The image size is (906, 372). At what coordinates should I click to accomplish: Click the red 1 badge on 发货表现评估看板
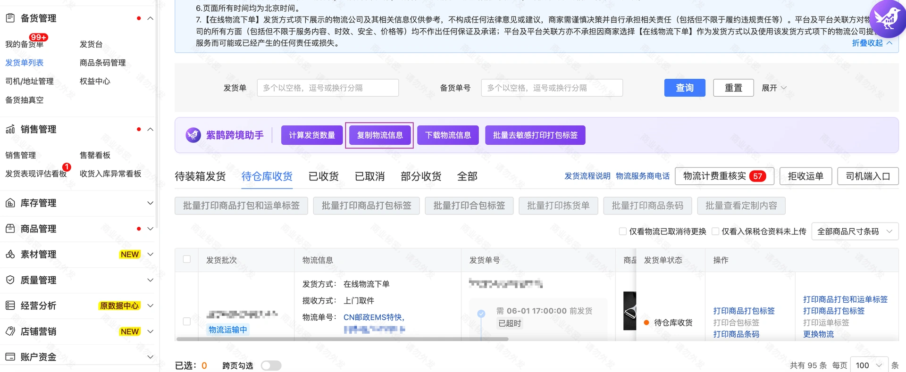pyautogui.click(x=67, y=167)
